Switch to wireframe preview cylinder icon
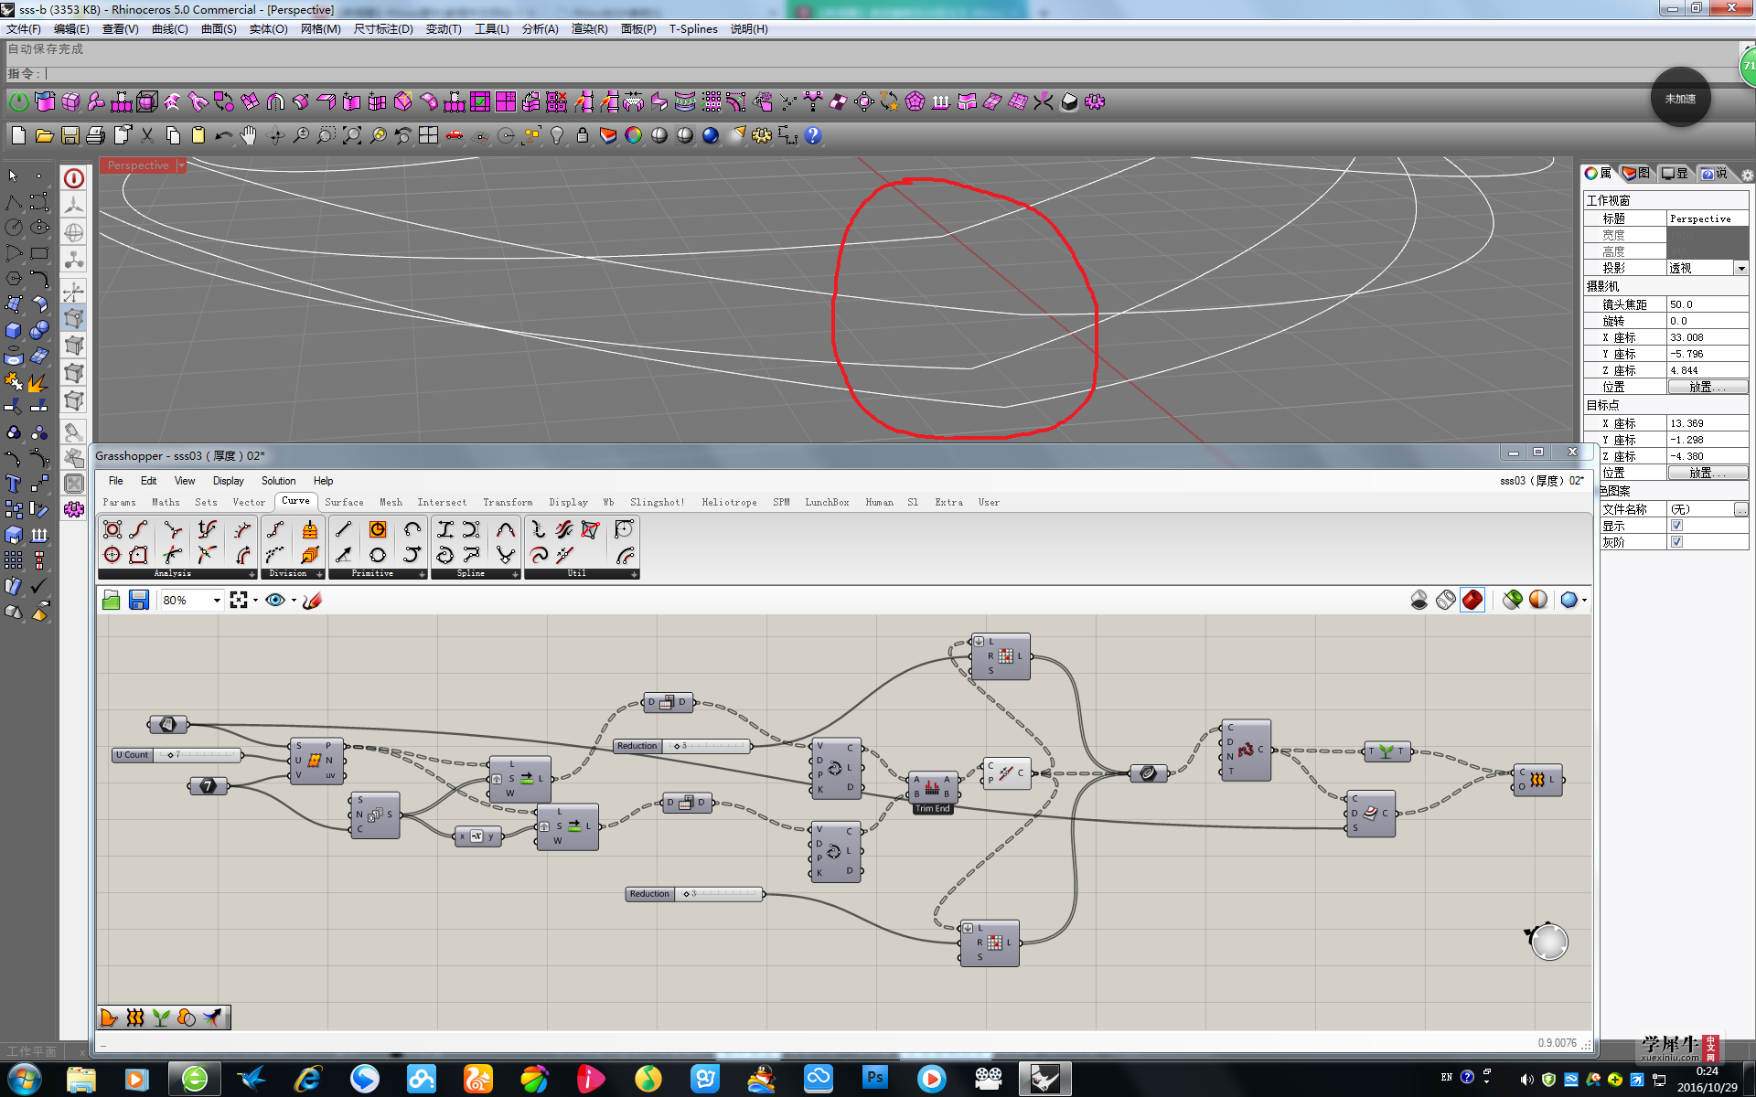The width and height of the screenshot is (1756, 1097). 1446,600
